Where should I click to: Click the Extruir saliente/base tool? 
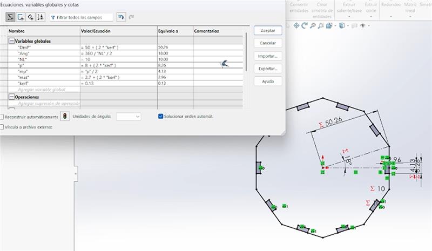(x=349, y=8)
